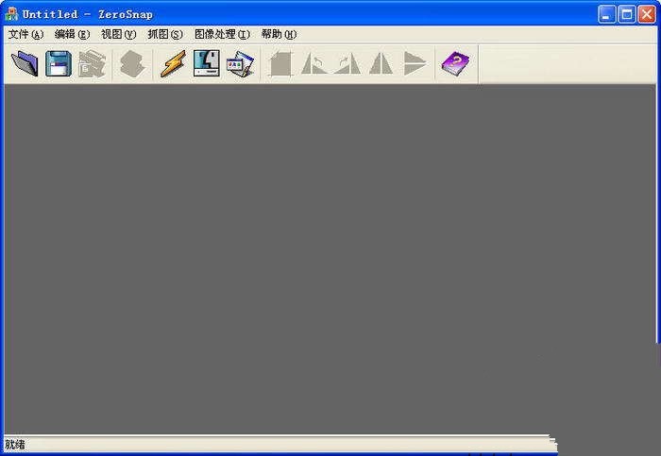Open the 视图(V) menu
Screen dimensions: 661x456
[118, 34]
